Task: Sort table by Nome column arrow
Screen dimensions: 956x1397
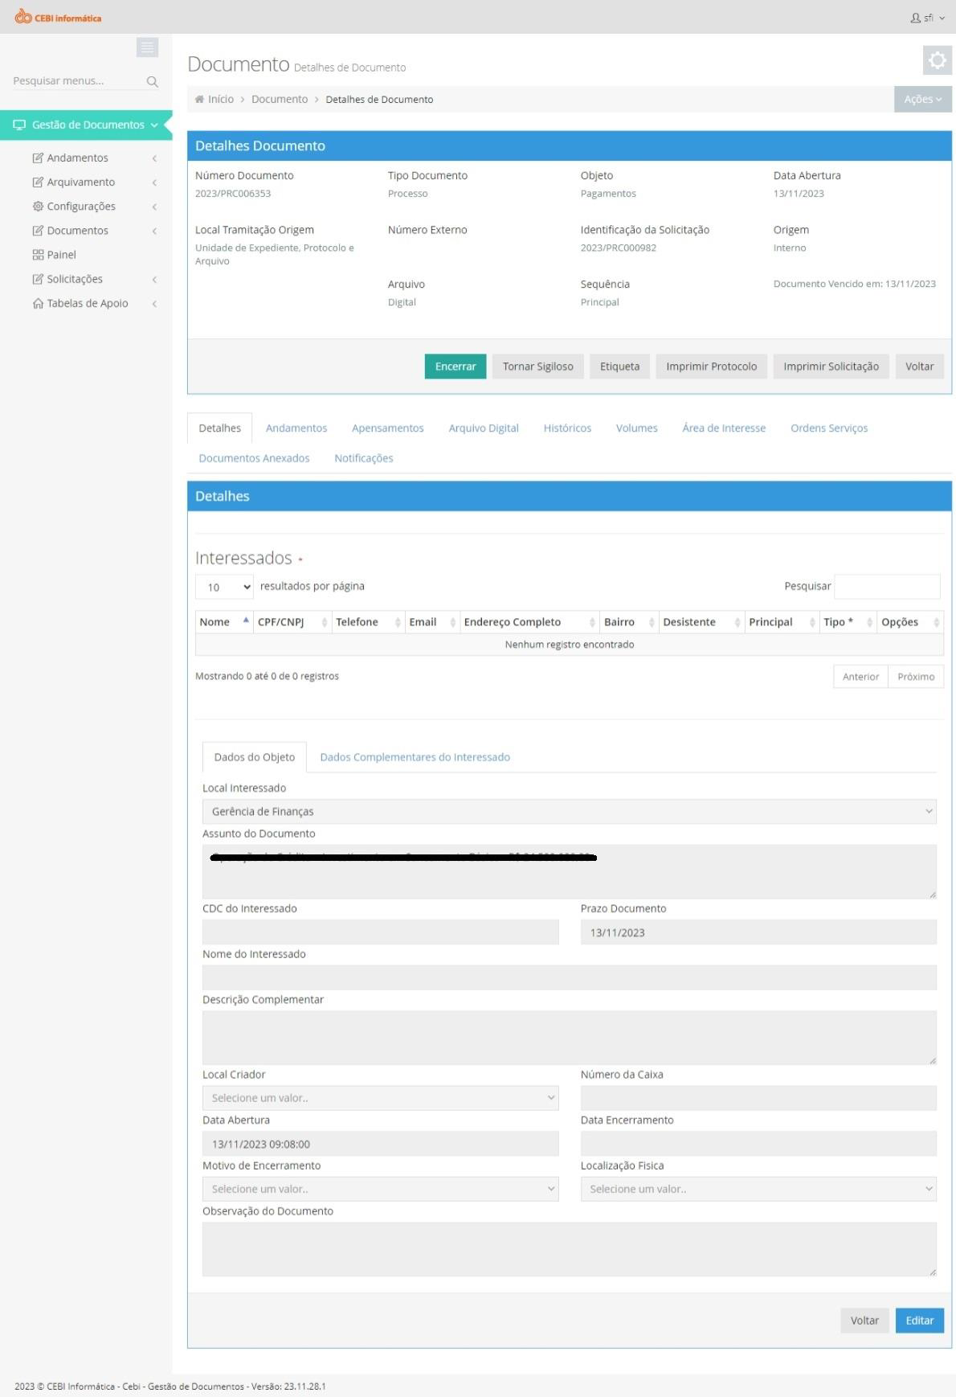Action: [x=246, y=621]
